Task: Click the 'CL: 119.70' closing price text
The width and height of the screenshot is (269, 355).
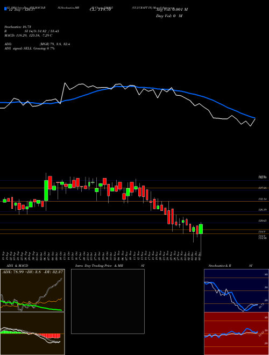Action: click(100, 10)
